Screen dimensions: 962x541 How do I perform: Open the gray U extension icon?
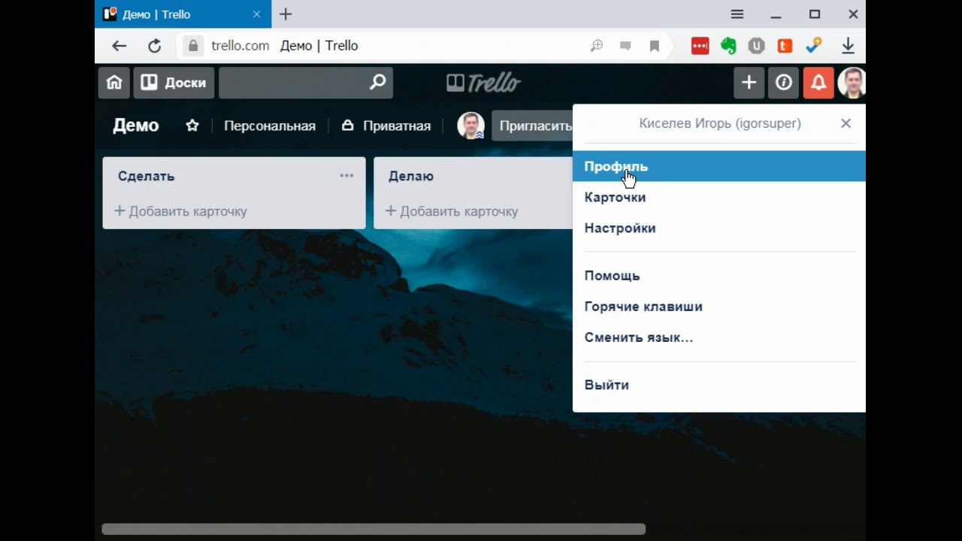757,46
